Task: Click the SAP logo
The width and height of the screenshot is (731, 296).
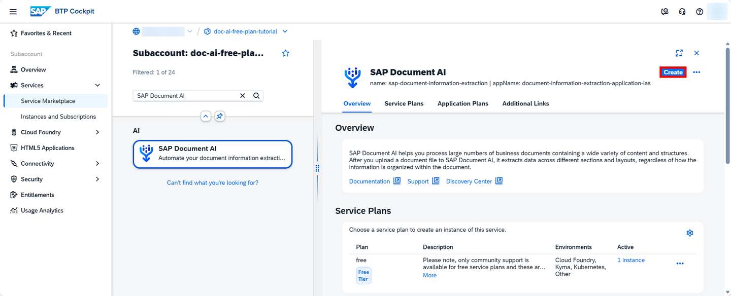Action: 40,11
